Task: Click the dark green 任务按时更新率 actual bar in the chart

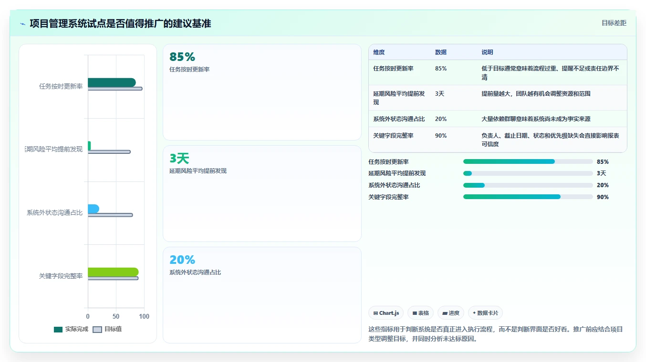Action: pyautogui.click(x=112, y=82)
